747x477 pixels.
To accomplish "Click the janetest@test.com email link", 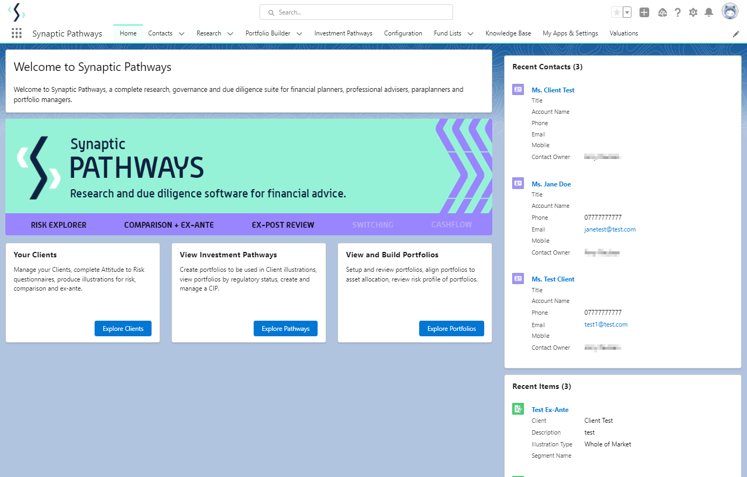I will [x=610, y=229].
